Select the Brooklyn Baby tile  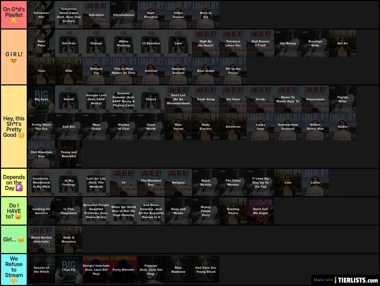tap(315, 43)
